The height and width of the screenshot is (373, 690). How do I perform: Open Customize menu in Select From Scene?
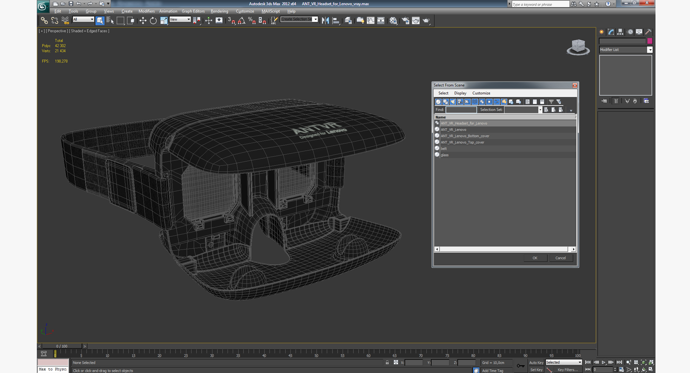tap(481, 93)
